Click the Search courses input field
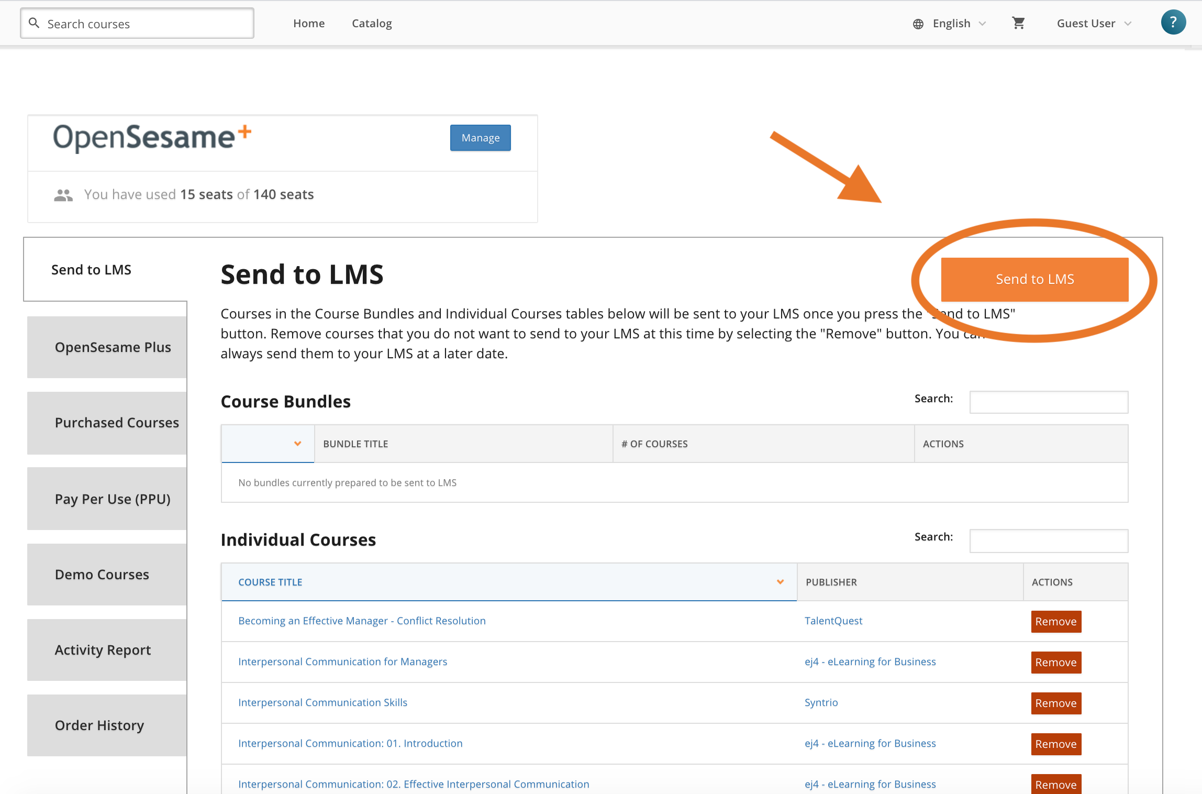This screenshot has width=1202, height=794. (x=137, y=24)
